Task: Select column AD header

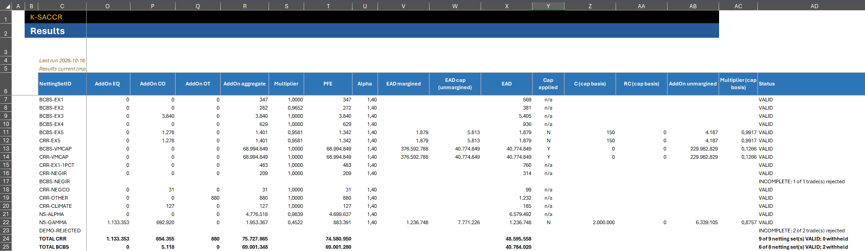Action: point(814,6)
